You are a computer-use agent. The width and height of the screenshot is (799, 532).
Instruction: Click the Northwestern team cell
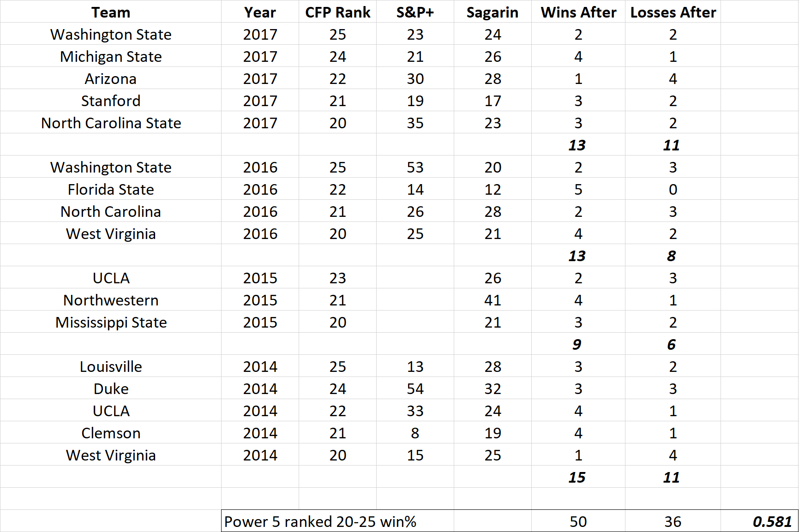point(111,299)
